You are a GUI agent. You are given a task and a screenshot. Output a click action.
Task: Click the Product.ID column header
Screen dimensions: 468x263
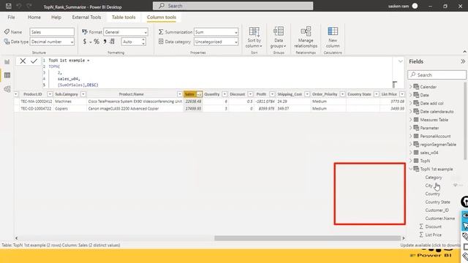click(x=33, y=94)
